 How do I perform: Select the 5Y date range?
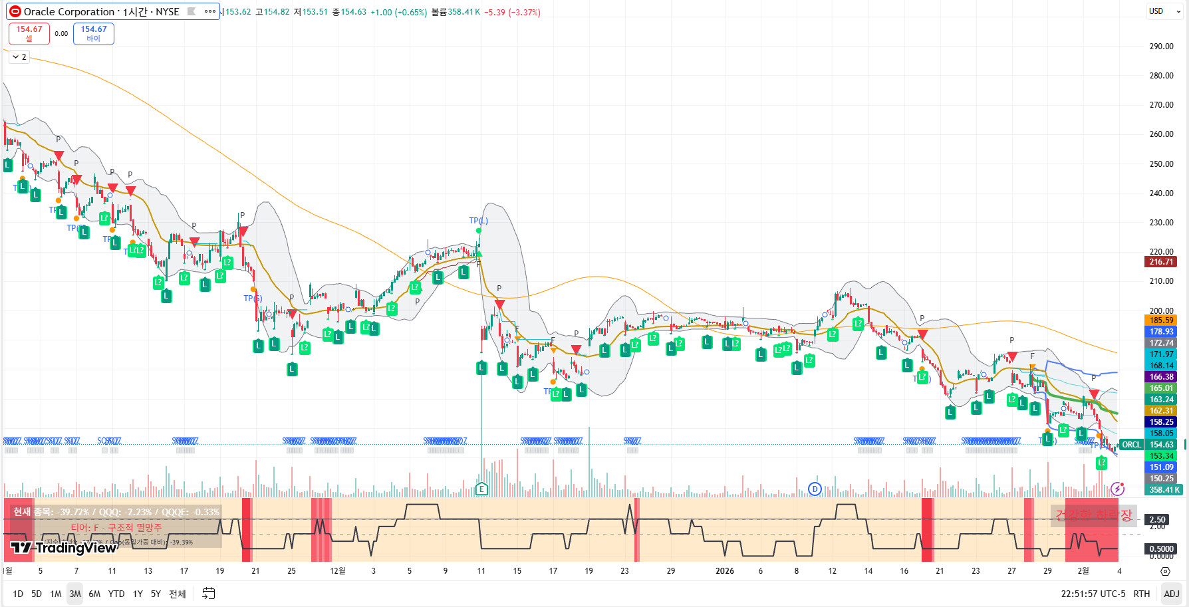[x=156, y=594]
